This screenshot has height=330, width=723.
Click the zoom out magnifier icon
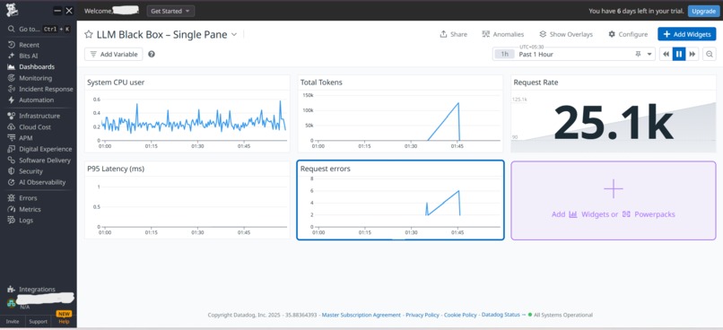pyautogui.click(x=710, y=54)
